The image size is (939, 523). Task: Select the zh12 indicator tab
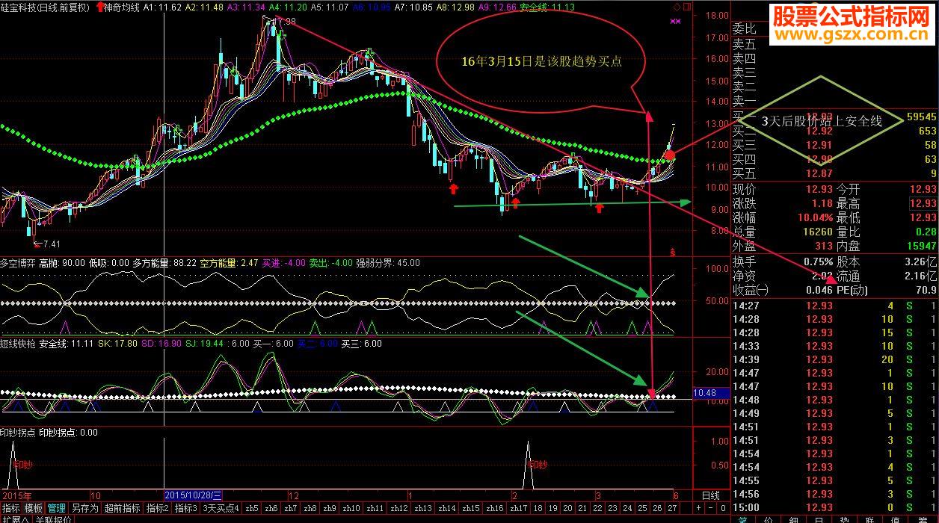click(x=399, y=508)
